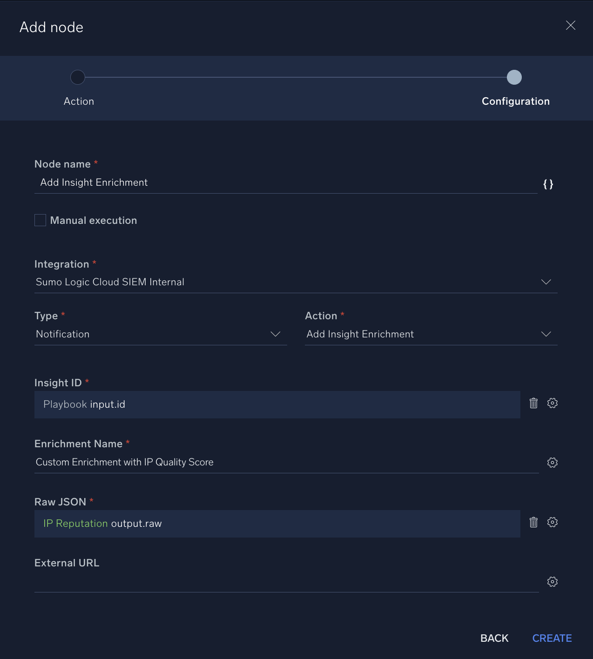Viewport: 593px width, 659px height.
Task: Clear Insight ID with the trash icon
Action: (x=534, y=403)
